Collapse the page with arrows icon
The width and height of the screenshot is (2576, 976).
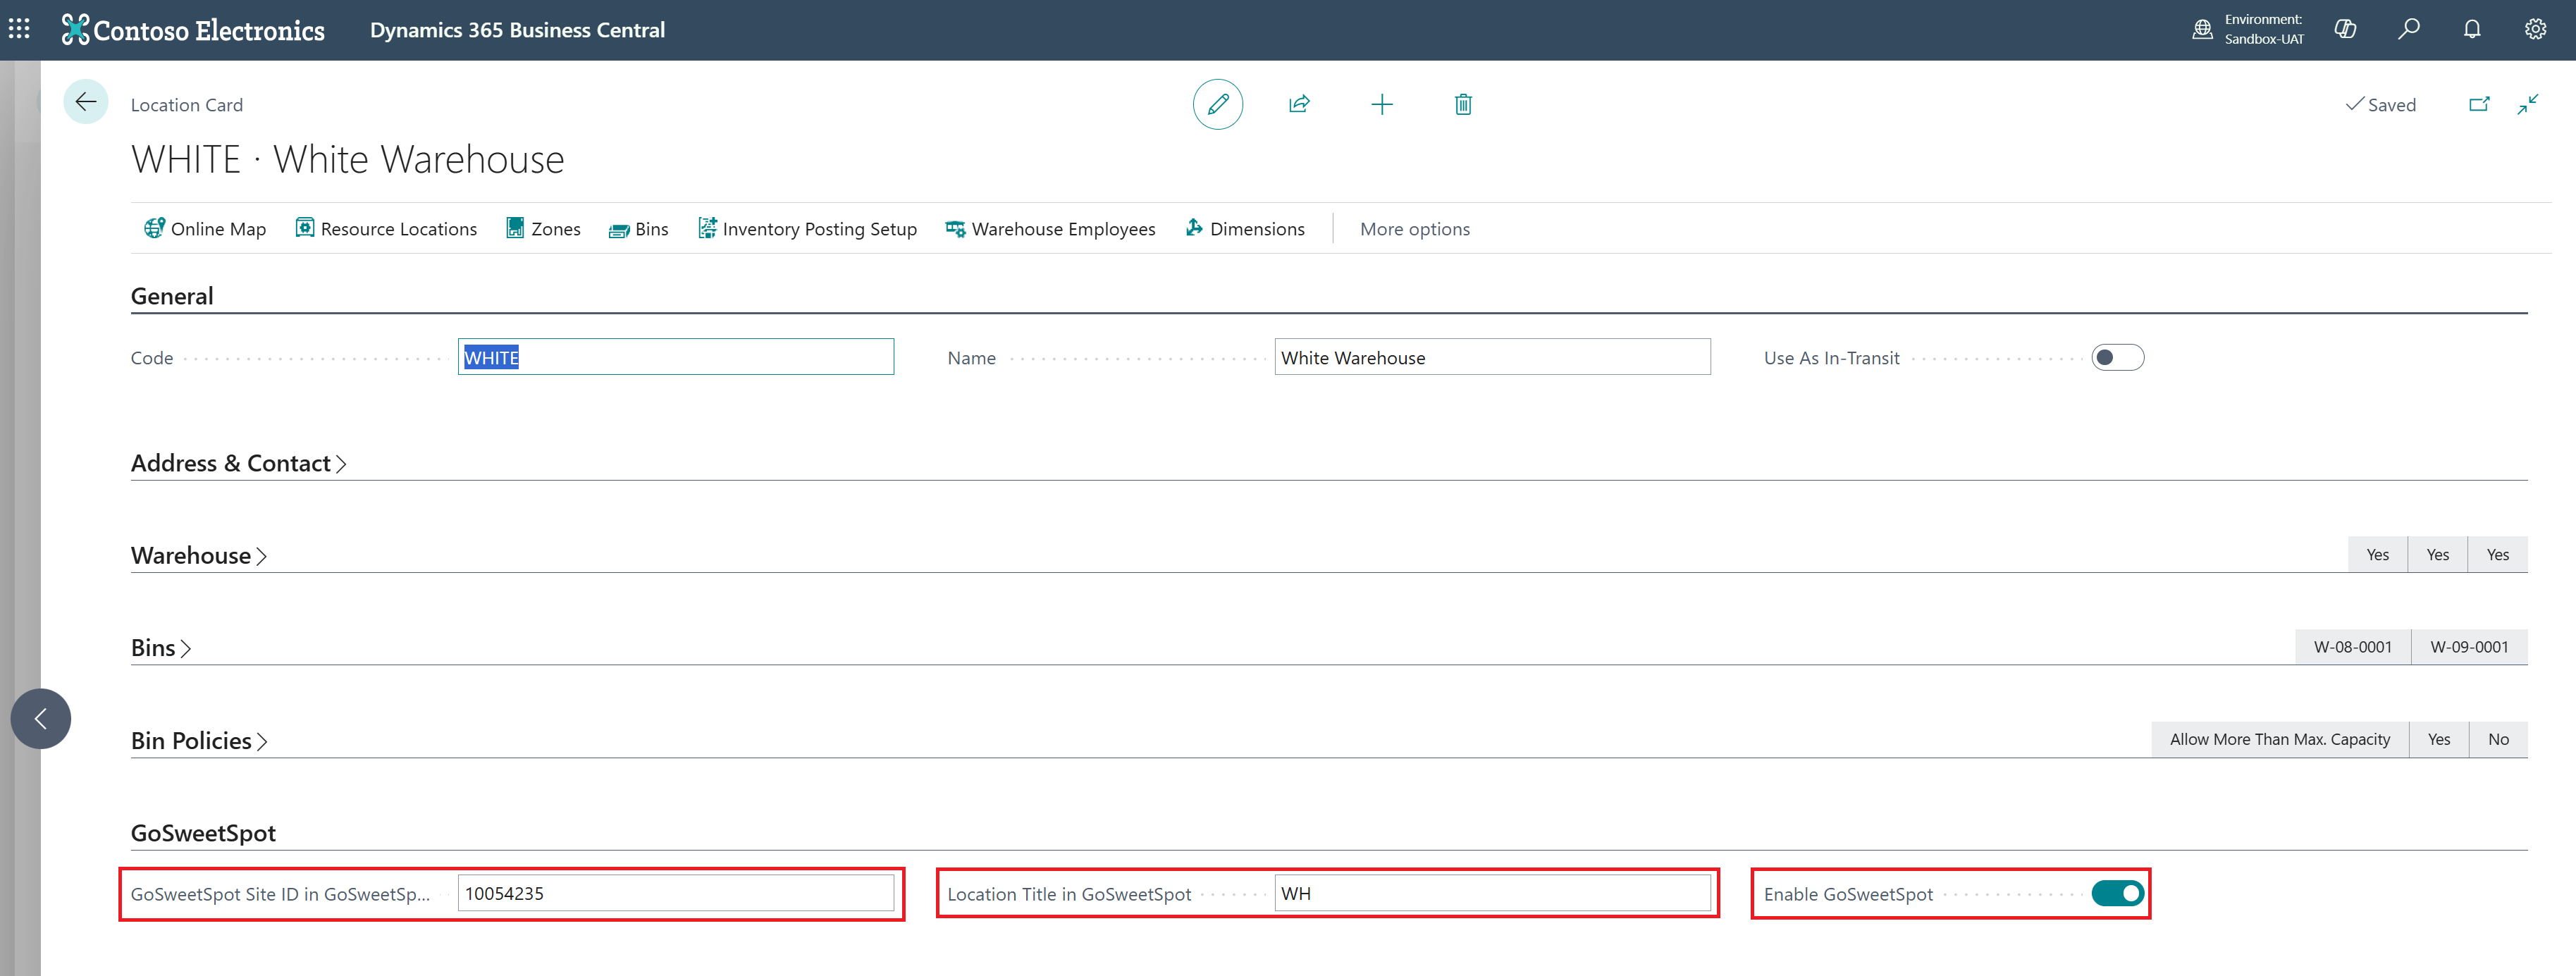(x=2528, y=104)
